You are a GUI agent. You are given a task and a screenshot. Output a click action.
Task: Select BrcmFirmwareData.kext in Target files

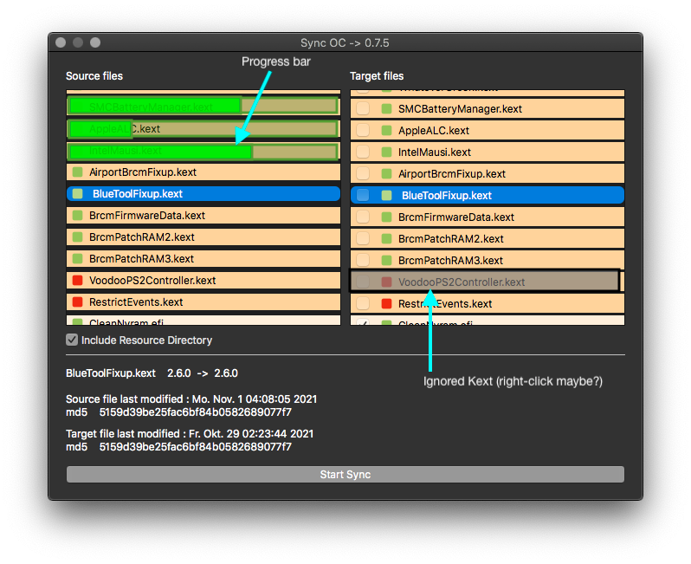tap(488, 217)
